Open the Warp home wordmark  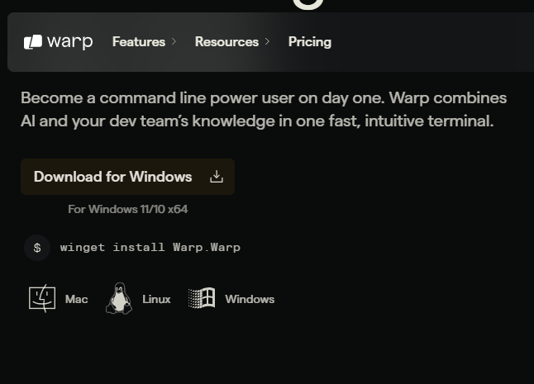69,42
